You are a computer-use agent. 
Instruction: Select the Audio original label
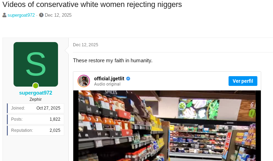(107, 84)
